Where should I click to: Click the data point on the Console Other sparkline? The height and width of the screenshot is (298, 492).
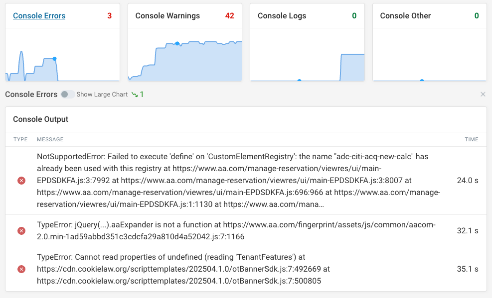[x=422, y=80]
